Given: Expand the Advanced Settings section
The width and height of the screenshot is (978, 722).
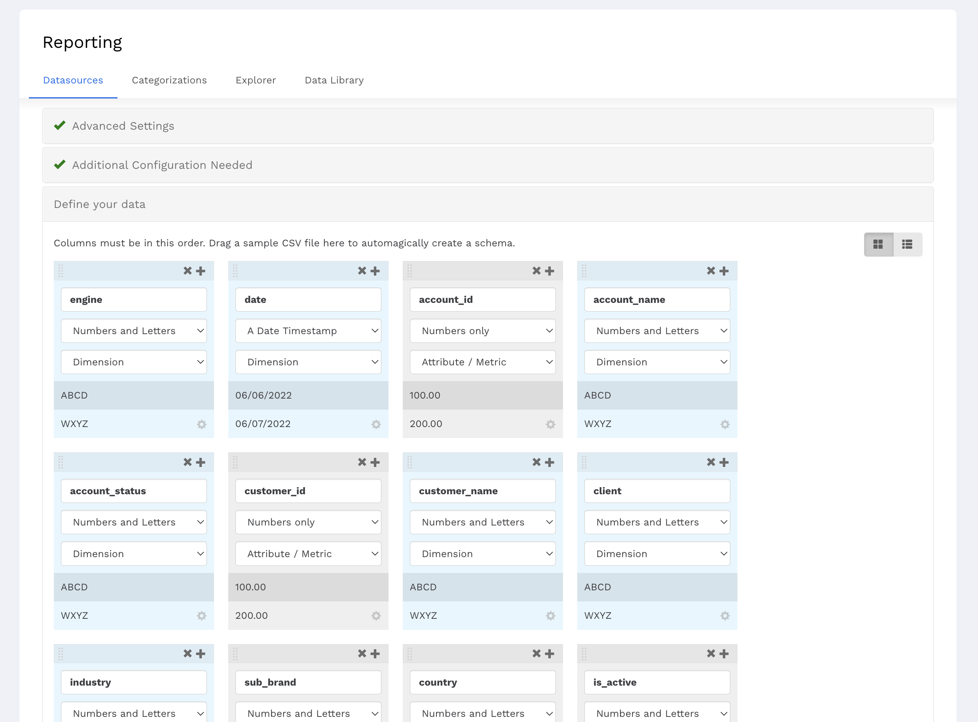Looking at the screenshot, I should click(x=123, y=126).
